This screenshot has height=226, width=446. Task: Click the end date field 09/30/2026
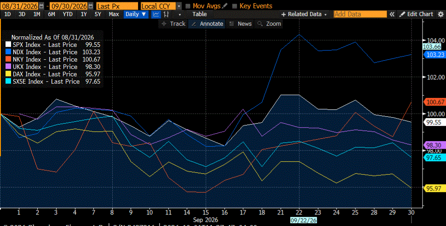click(x=69, y=6)
